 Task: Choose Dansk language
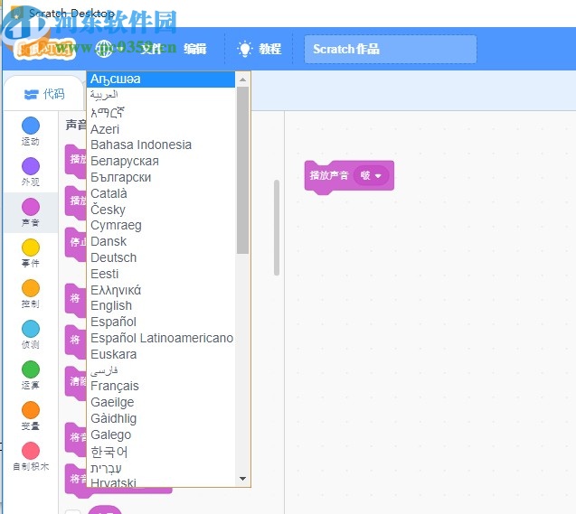161,241
